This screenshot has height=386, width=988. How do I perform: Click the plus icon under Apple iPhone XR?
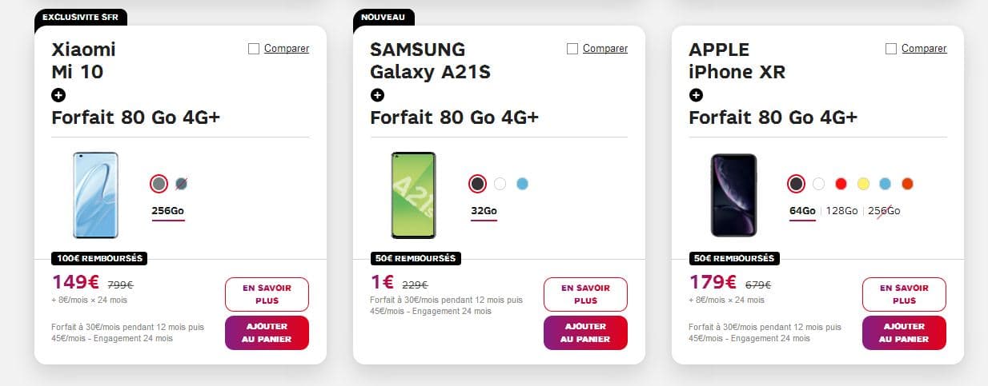[696, 95]
